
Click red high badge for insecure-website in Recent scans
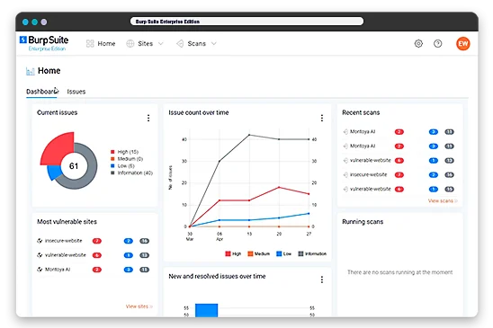399,175
